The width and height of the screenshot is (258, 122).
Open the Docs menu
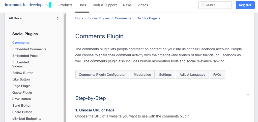[82, 5]
